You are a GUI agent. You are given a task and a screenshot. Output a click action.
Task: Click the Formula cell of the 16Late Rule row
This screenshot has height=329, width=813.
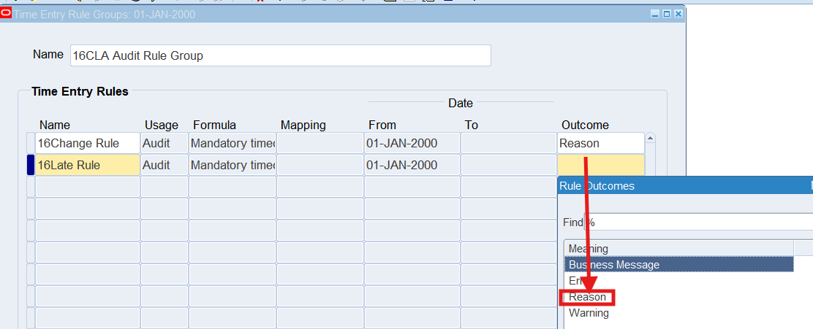tap(232, 166)
